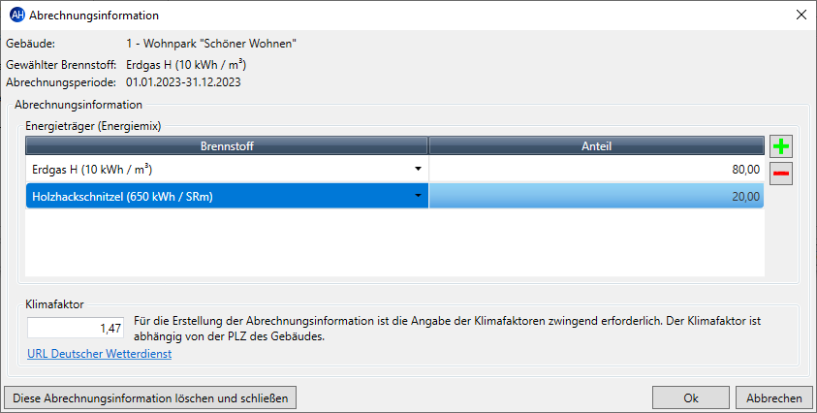Edit the Anteil value 20,00
This screenshot has width=817, height=413.
coord(596,196)
